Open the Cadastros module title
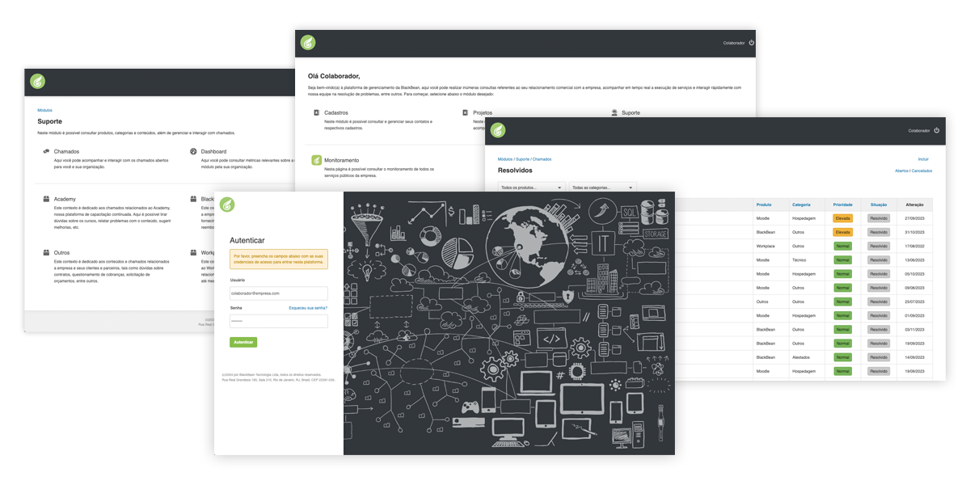This screenshot has height=485, width=970. coord(336,113)
